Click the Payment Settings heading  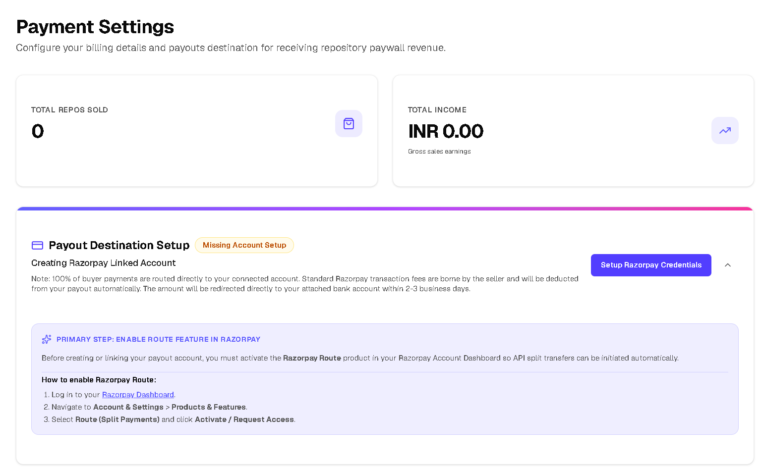(x=95, y=27)
